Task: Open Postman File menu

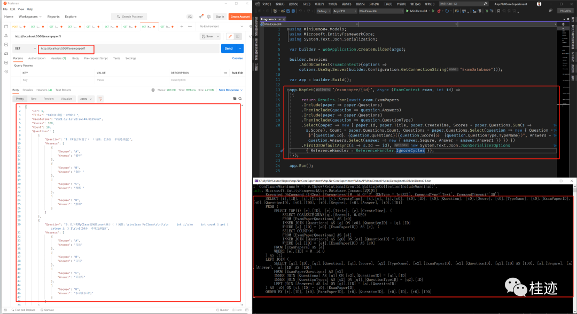Action: click(5, 9)
